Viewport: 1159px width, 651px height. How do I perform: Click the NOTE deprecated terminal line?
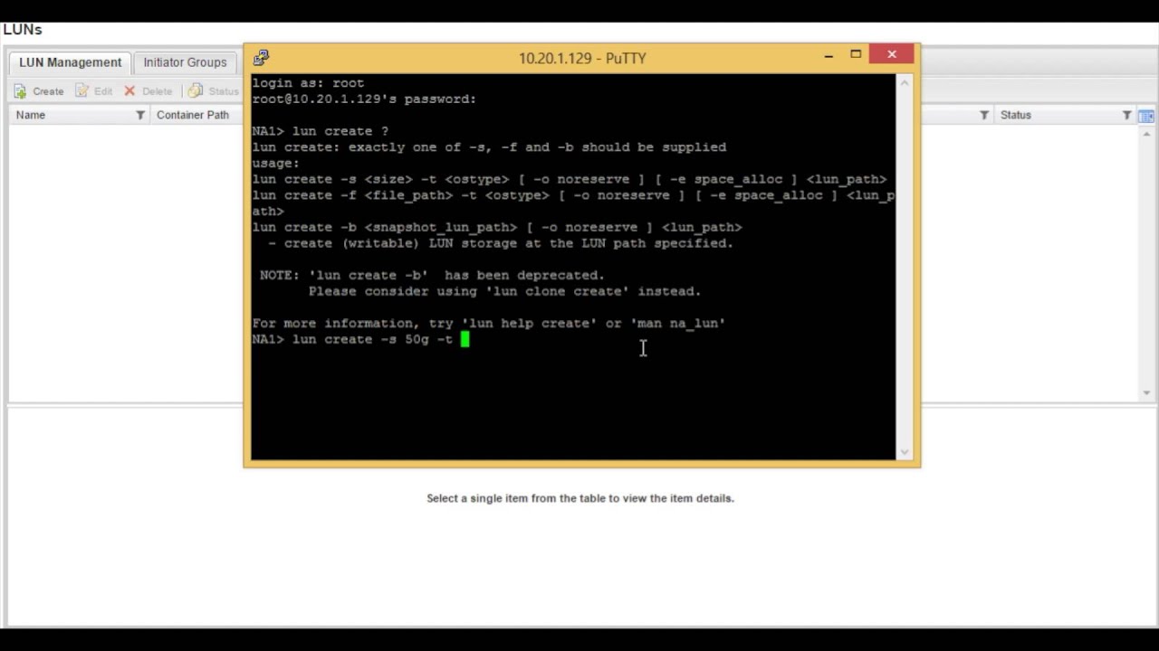[x=432, y=276]
